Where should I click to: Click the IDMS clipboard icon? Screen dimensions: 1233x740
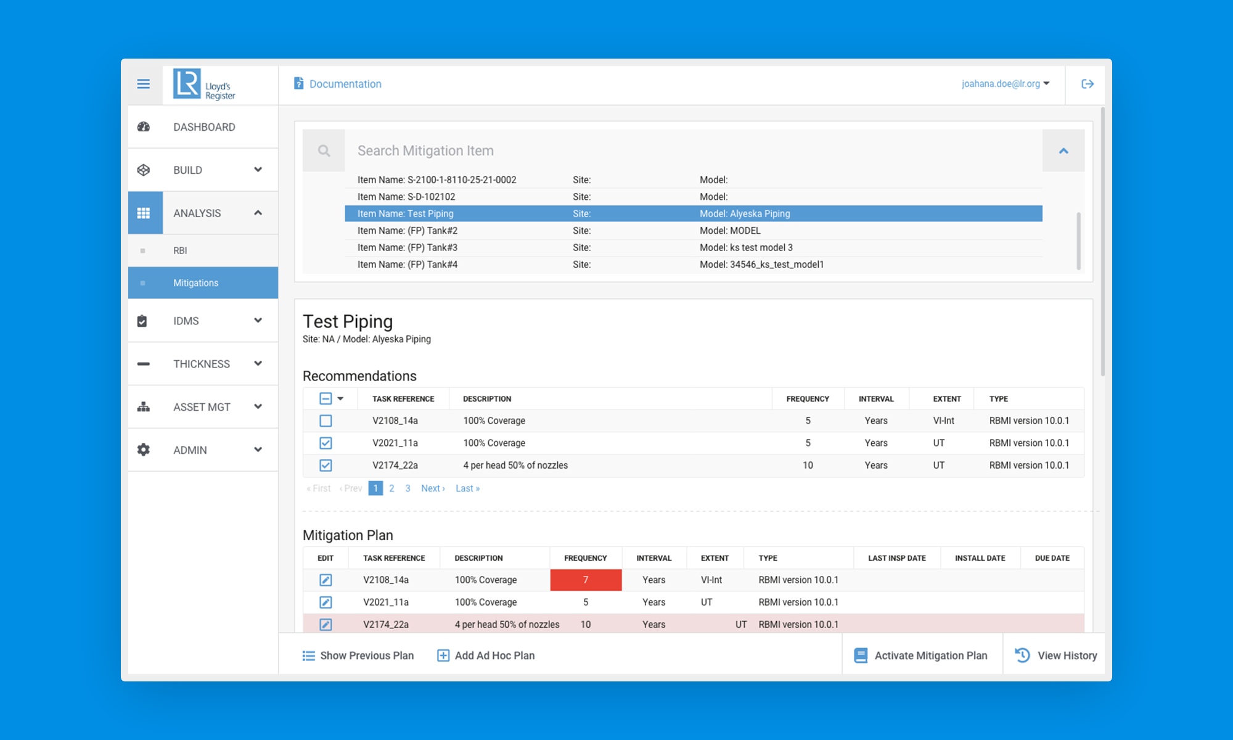coord(142,321)
